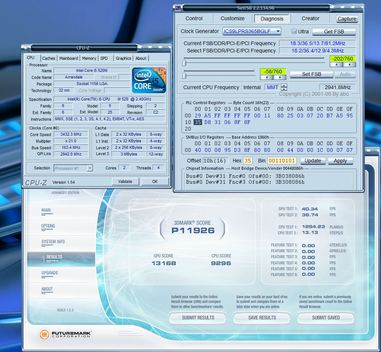Click the Hex field showing 35
The width and height of the screenshot is (381, 352).
click(x=248, y=161)
